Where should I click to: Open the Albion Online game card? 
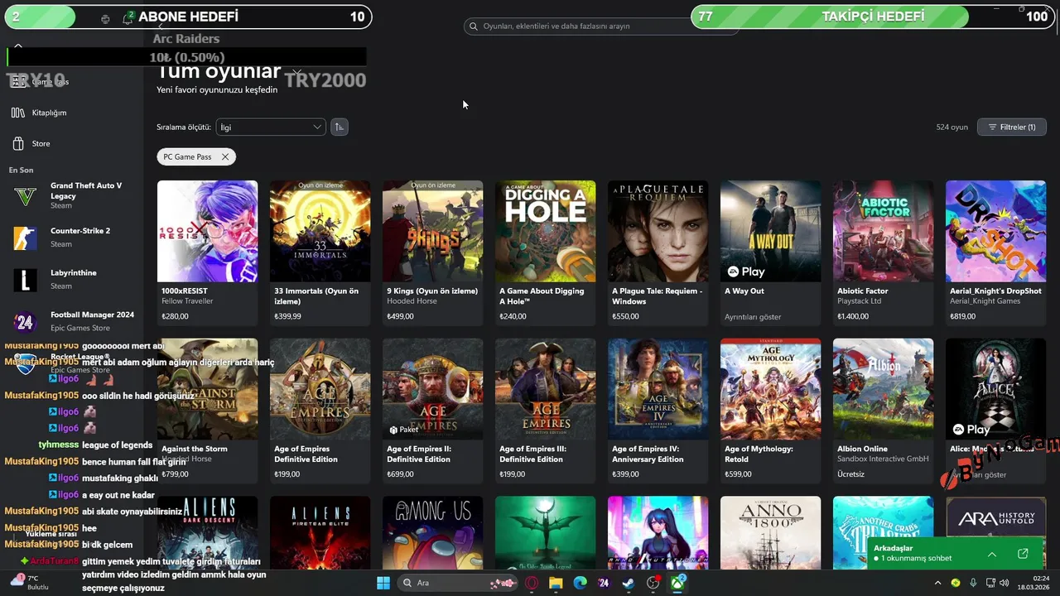tap(883, 411)
